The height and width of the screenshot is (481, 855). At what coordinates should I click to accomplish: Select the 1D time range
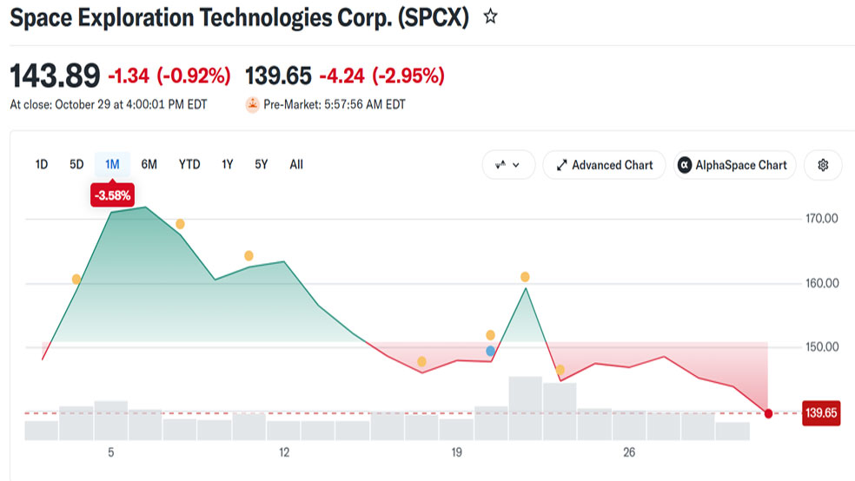tap(42, 164)
